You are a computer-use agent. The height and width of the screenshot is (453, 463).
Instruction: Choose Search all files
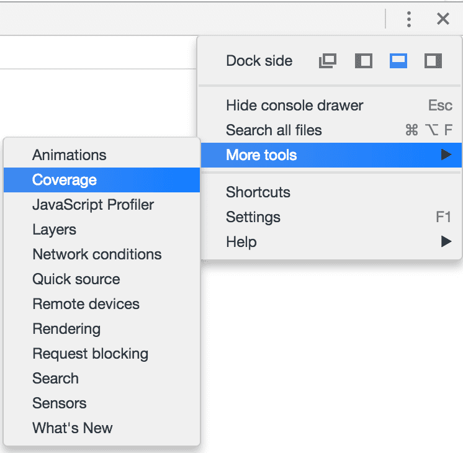coord(274,130)
